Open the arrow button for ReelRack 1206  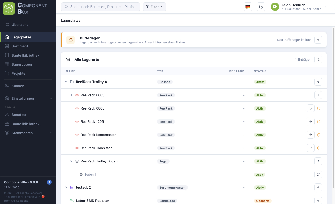coord(310,121)
